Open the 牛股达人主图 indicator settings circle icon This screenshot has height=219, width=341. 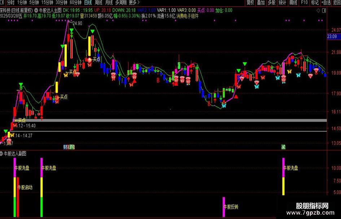click(x=36, y=10)
